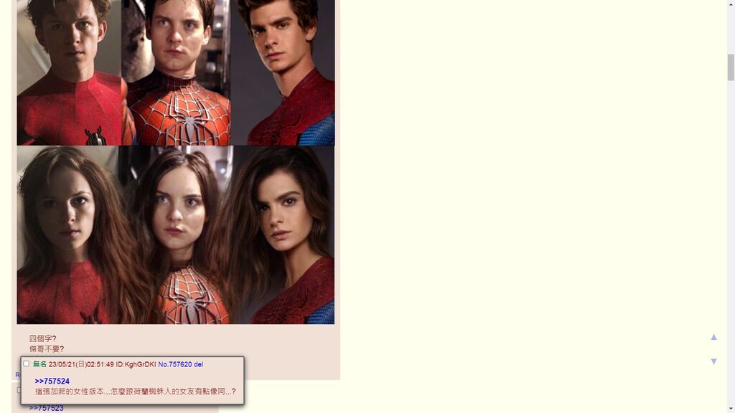Click the del link in the popup
The width and height of the screenshot is (735, 413).
[198, 364]
